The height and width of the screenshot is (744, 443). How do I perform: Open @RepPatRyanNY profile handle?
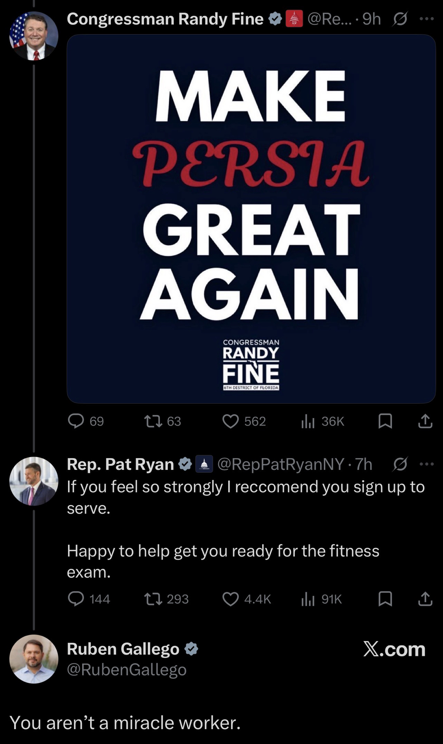[281, 464]
